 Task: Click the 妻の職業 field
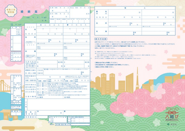[76, 97]
